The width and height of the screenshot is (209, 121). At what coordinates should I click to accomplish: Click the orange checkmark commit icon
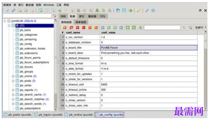click(90, 28)
